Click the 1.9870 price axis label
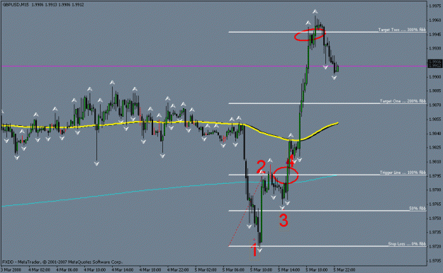This screenshot has width=443, height=273. pyautogui.click(x=434, y=105)
